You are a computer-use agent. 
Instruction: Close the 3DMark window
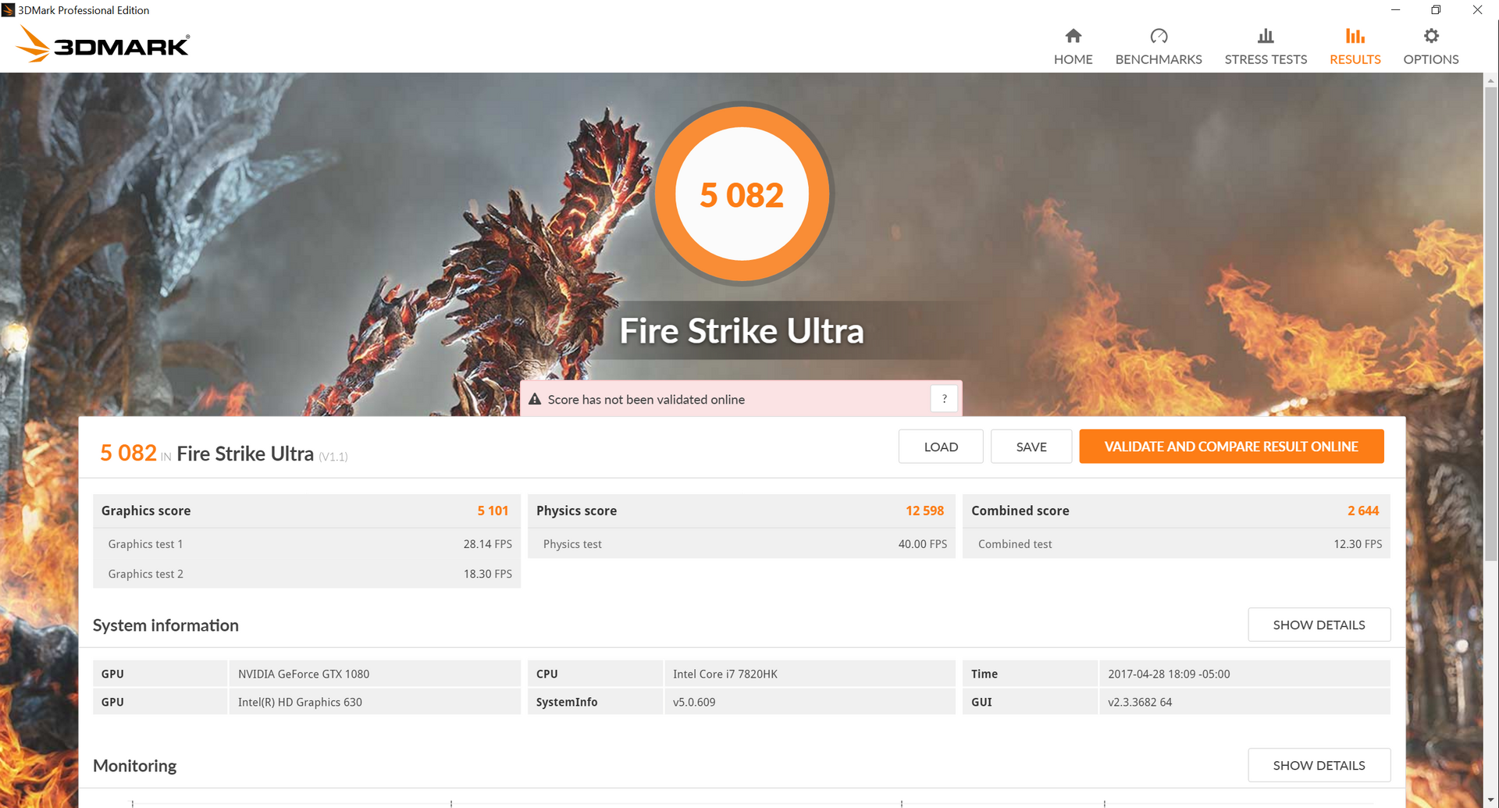(x=1477, y=10)
